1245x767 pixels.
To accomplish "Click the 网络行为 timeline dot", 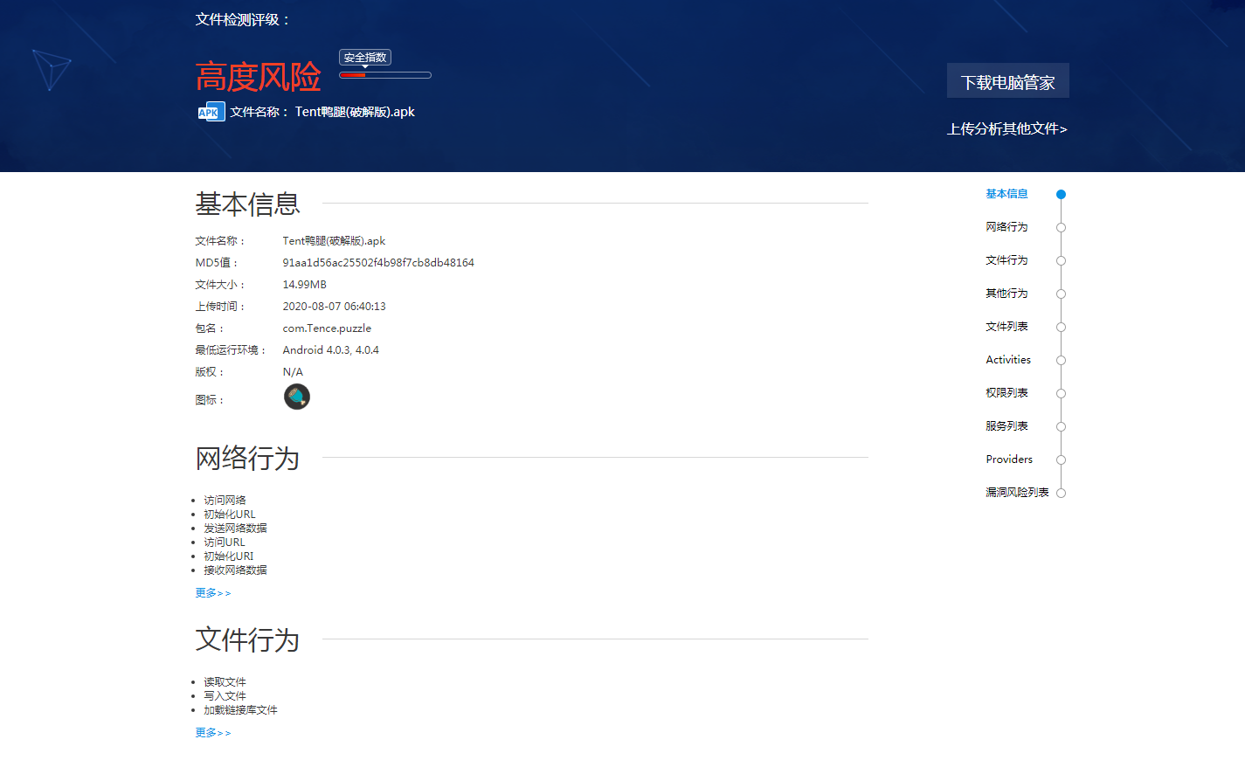I will [1061, 227].
